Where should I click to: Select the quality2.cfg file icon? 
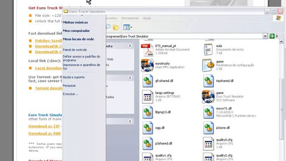coord(208,157)
